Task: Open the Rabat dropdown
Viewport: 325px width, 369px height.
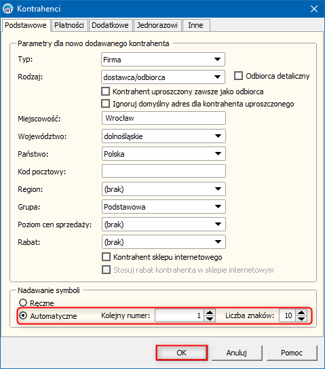Action: (x=164, y=242)
